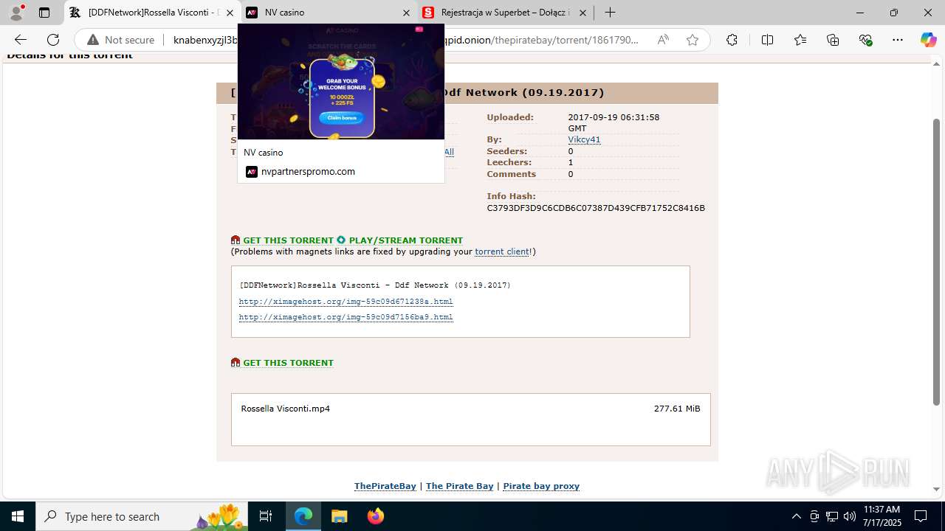945x531 pixels.
Task: Open the notification center icon
Action: coord(921,516)
